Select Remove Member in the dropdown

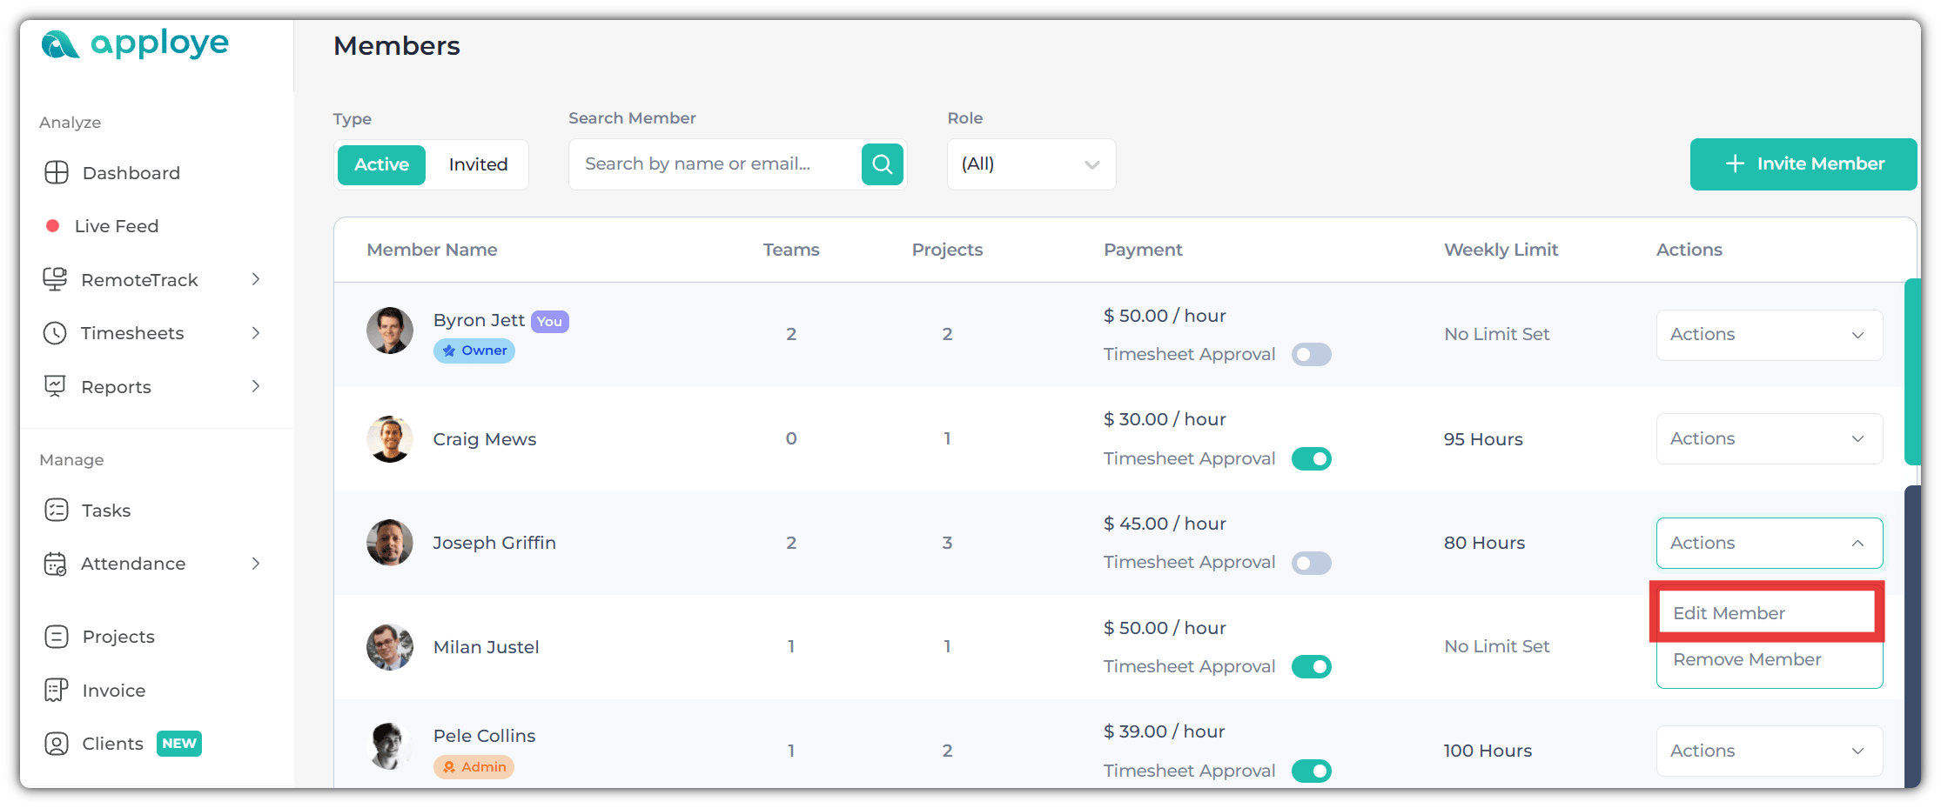[1747, 659]
